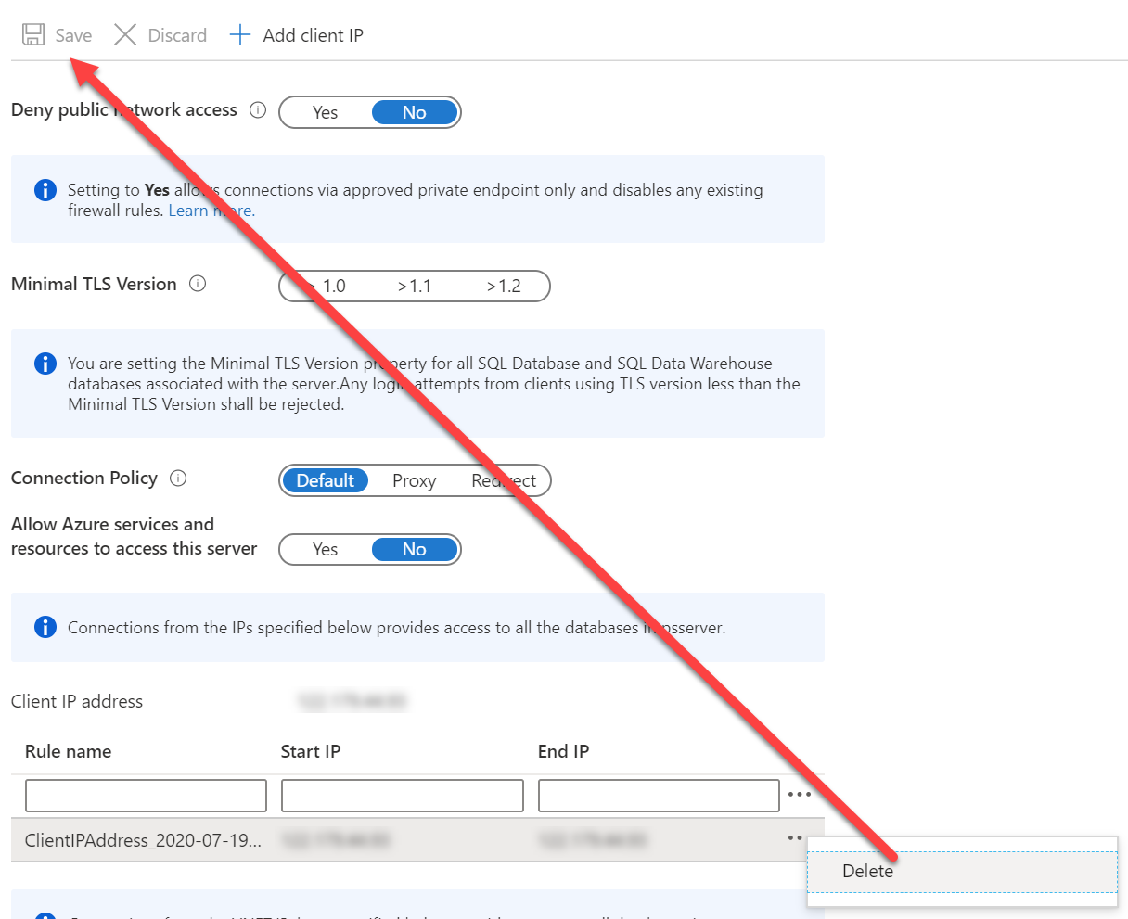Screen dimensions: 1128x919
Task: Click the Rule name column header
Action: (x=68, y=751)
